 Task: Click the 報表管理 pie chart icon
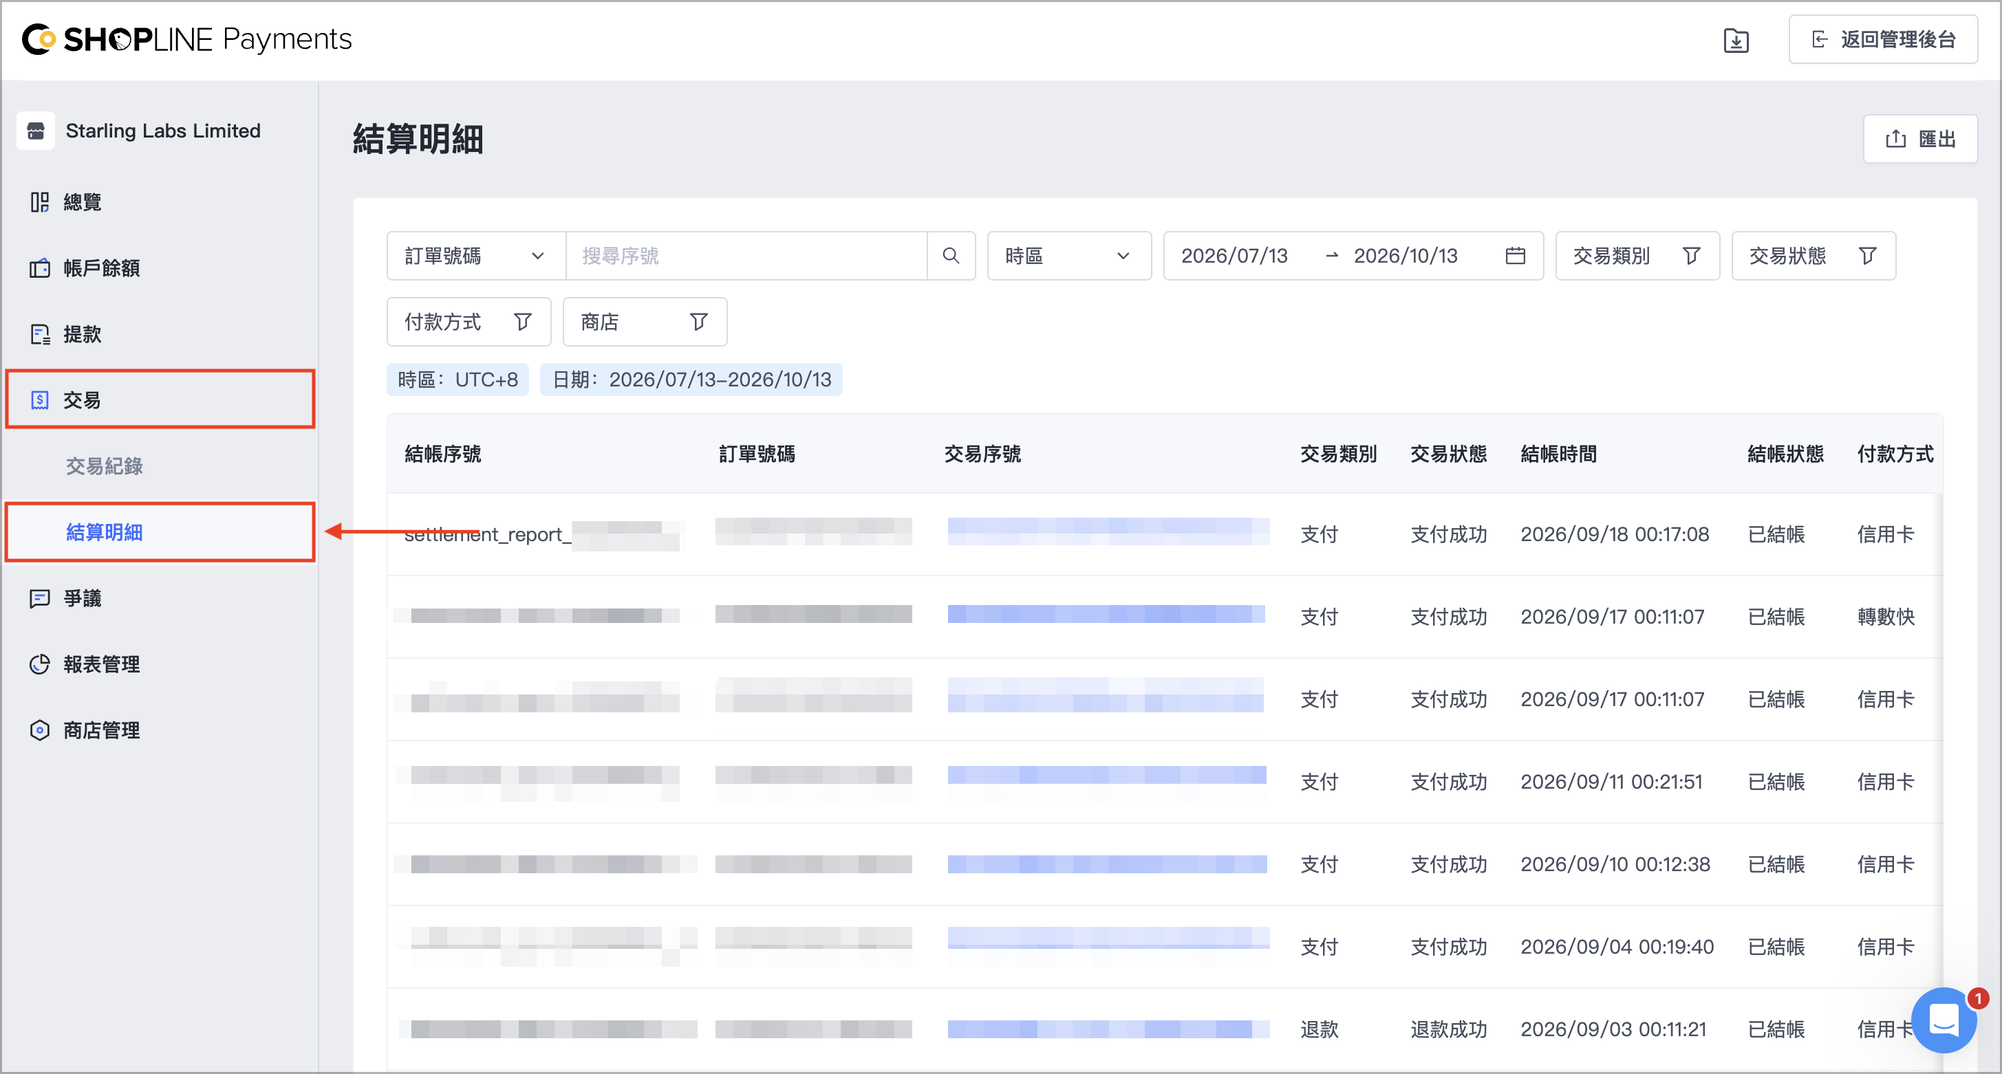click(40, 664)
